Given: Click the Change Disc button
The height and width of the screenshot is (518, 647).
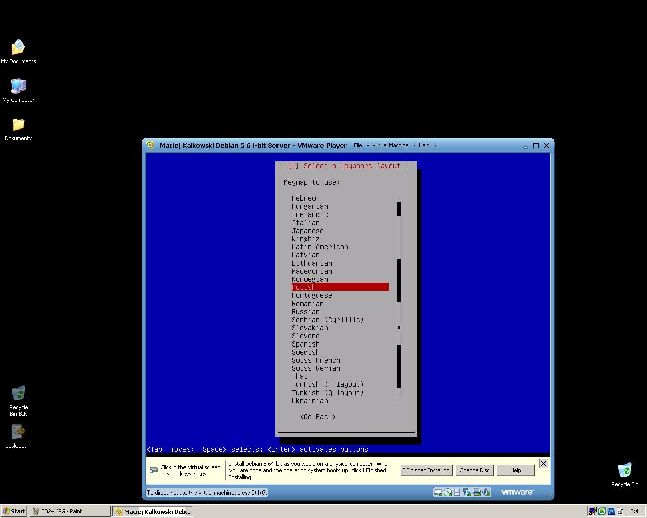Looking at the screenshot, I should 475,470.
